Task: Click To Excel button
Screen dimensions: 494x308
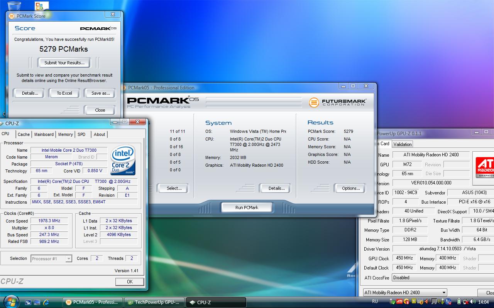Action: [64, 93]
